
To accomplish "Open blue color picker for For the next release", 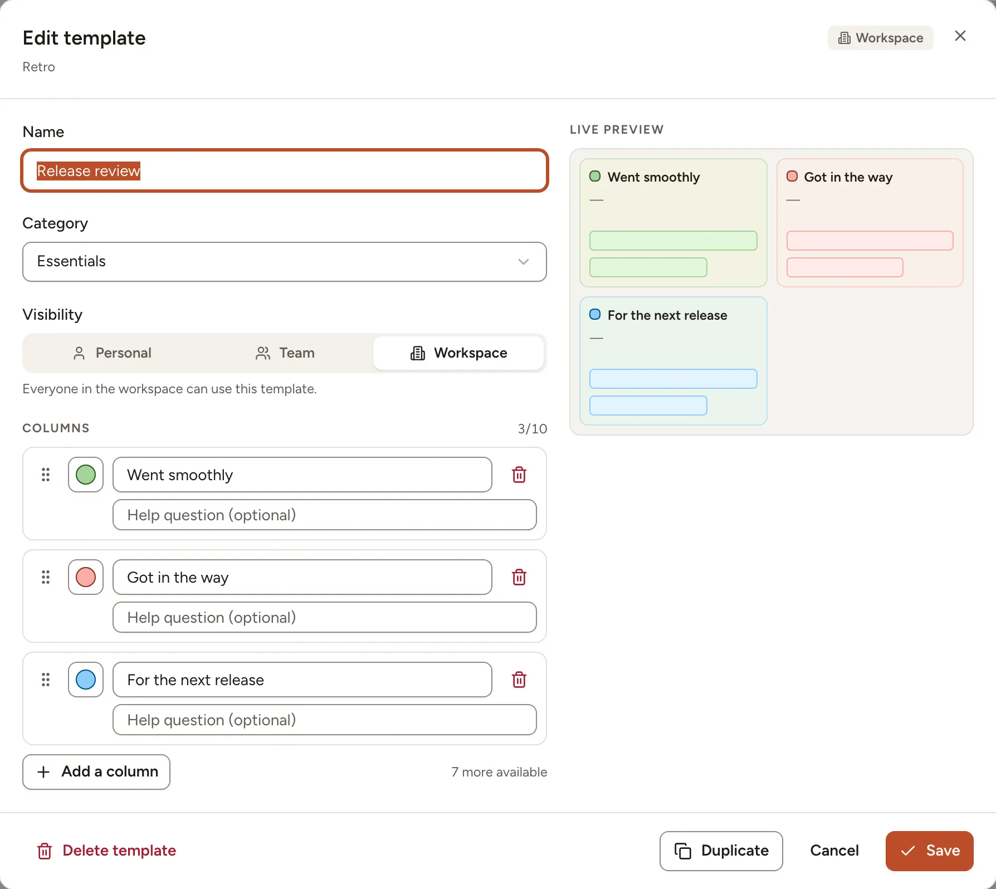I will point(86,680).
